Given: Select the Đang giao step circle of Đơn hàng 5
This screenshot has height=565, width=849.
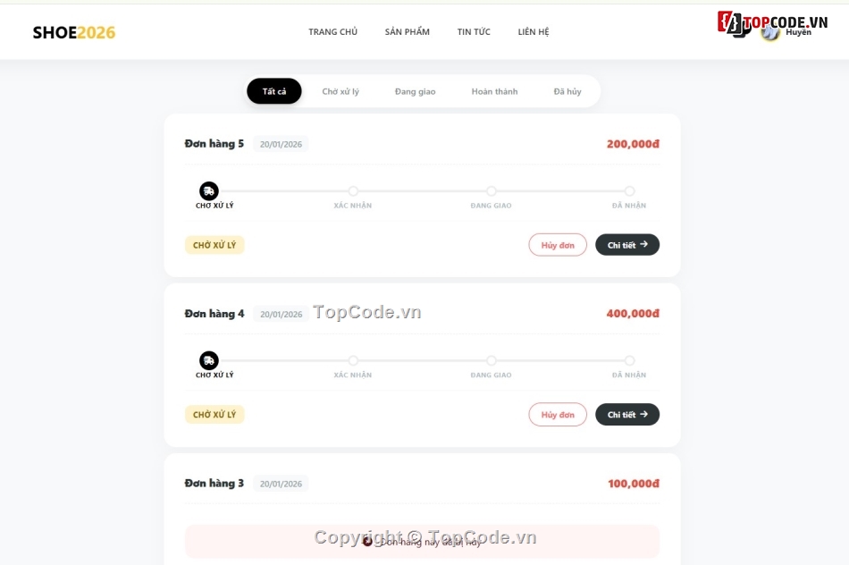Looking at the screenshot, I should 492,191.
